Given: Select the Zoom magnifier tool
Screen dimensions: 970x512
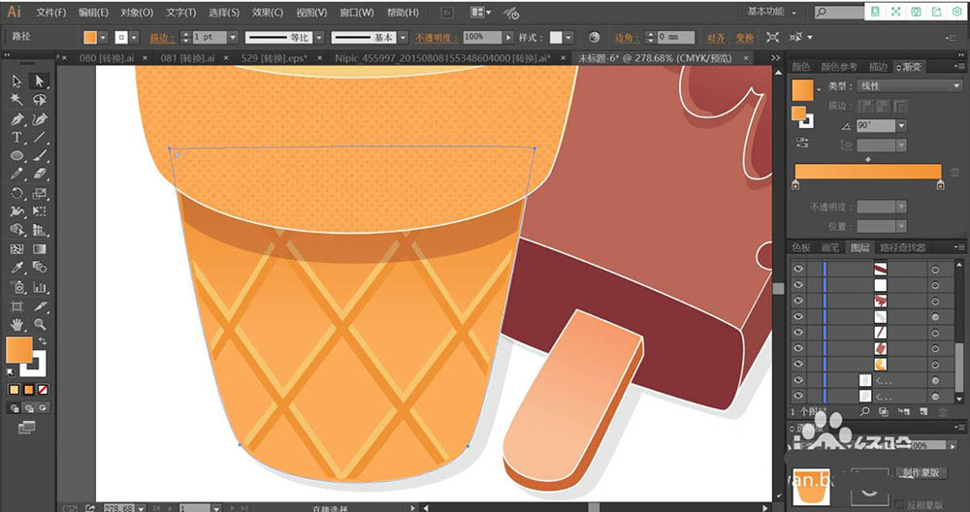Looking at the screenshot, I should (40, 324).
